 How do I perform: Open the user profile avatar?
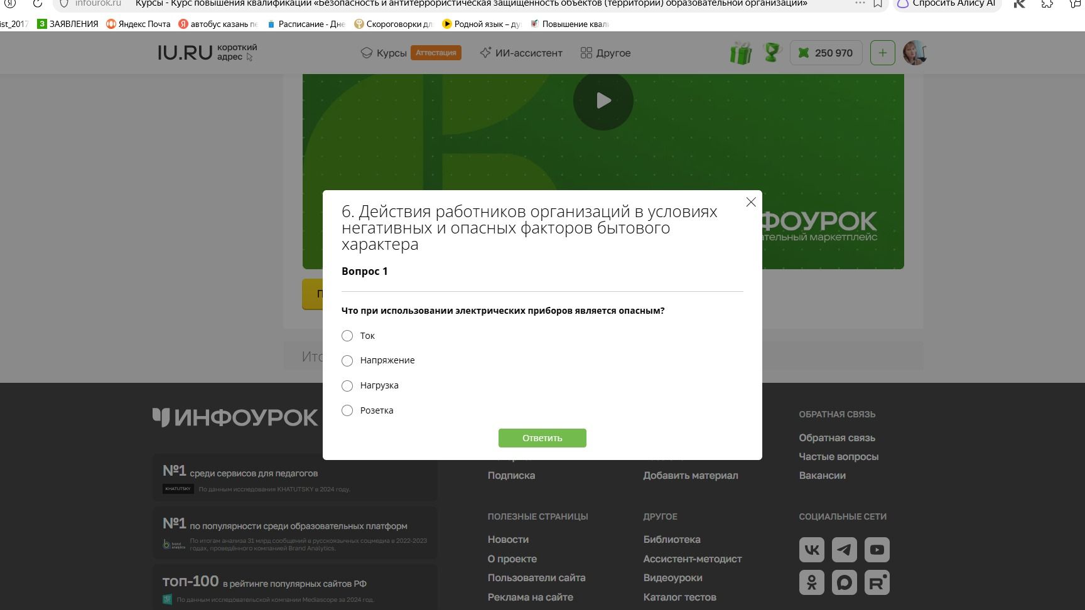(x=915, y=53)
